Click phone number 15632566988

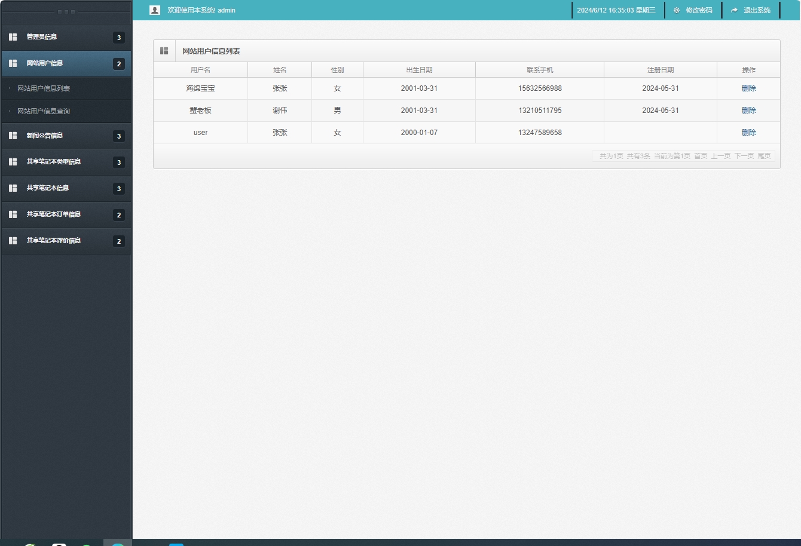(540, 88)
